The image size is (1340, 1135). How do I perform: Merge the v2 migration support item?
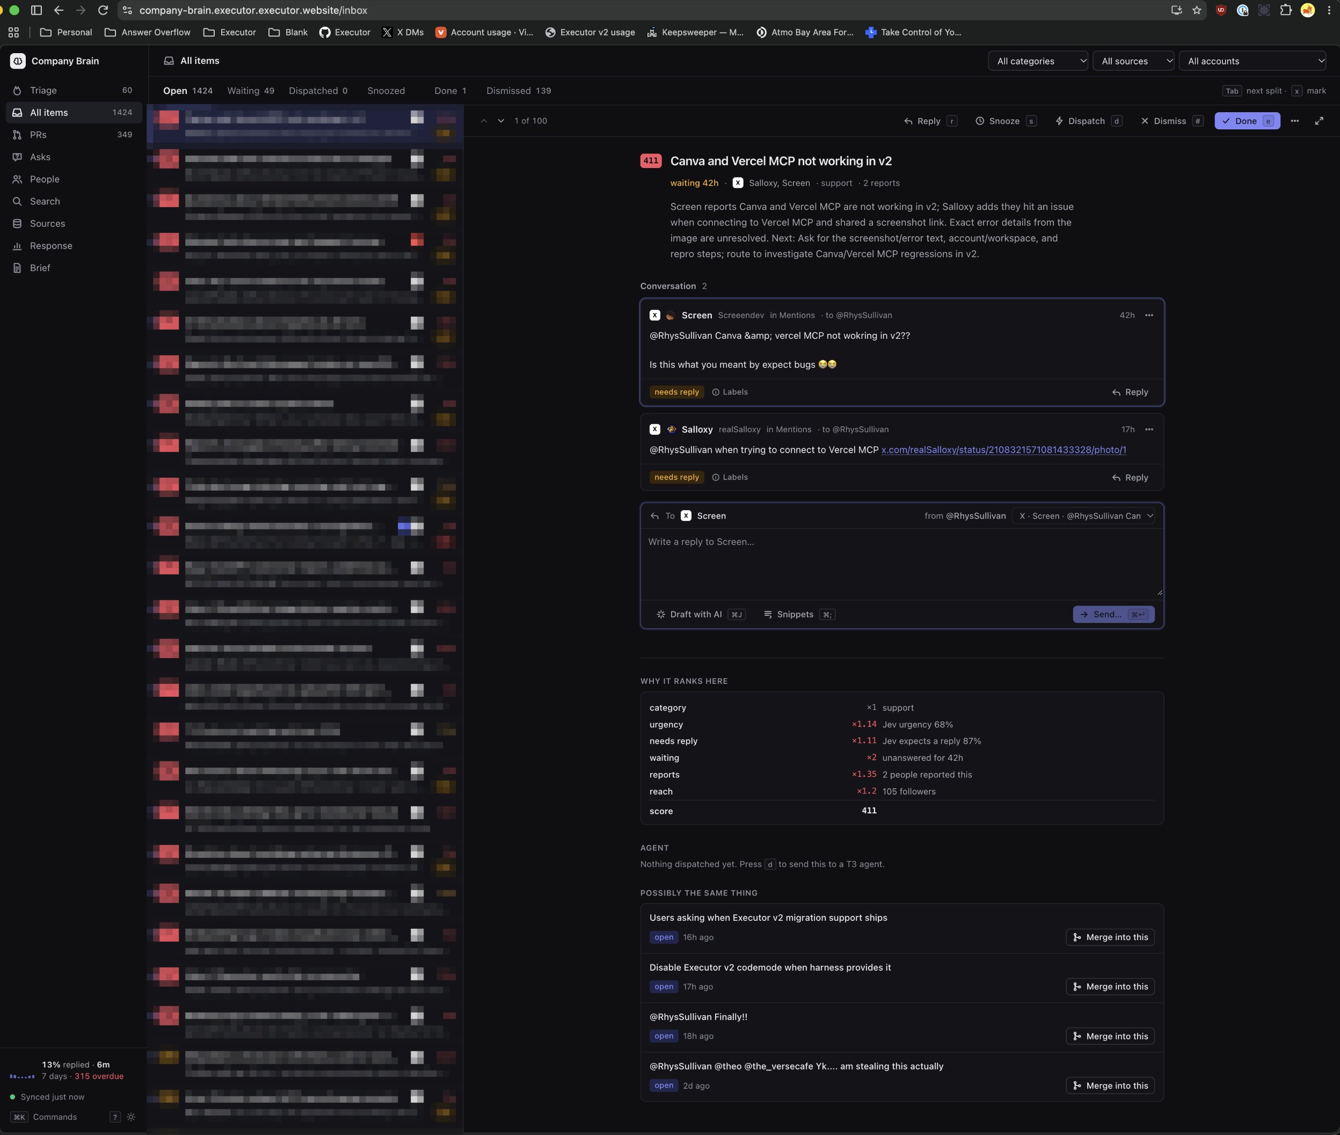1110,937
